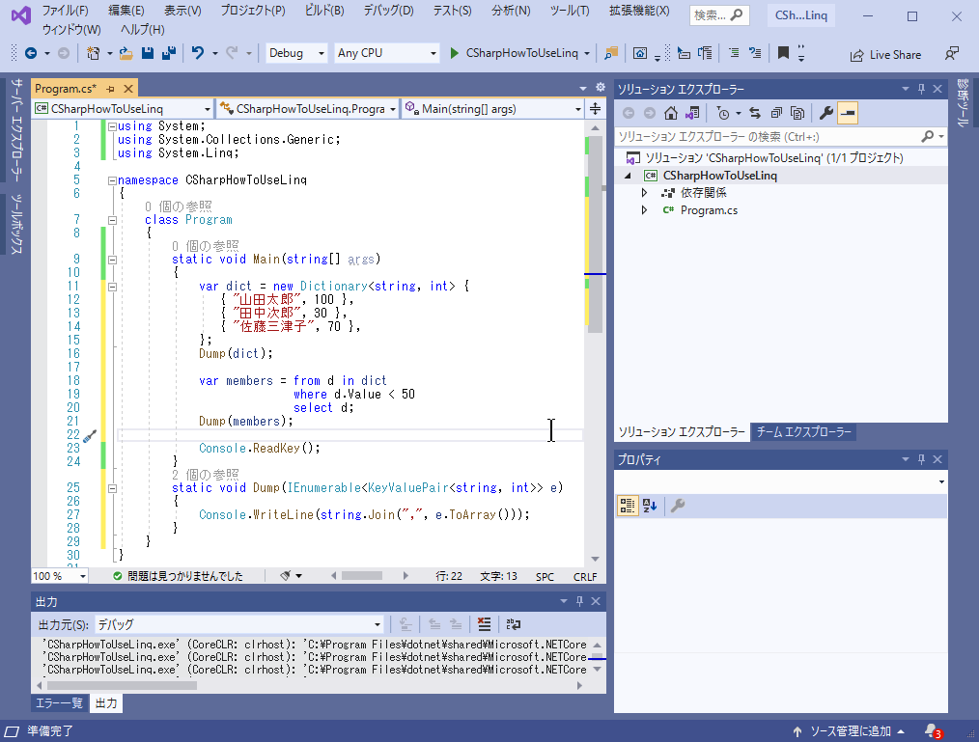Open the CSharpHowToUseLinq project navigation dropdown
This screenshot has height=742, width=979.
123,109
